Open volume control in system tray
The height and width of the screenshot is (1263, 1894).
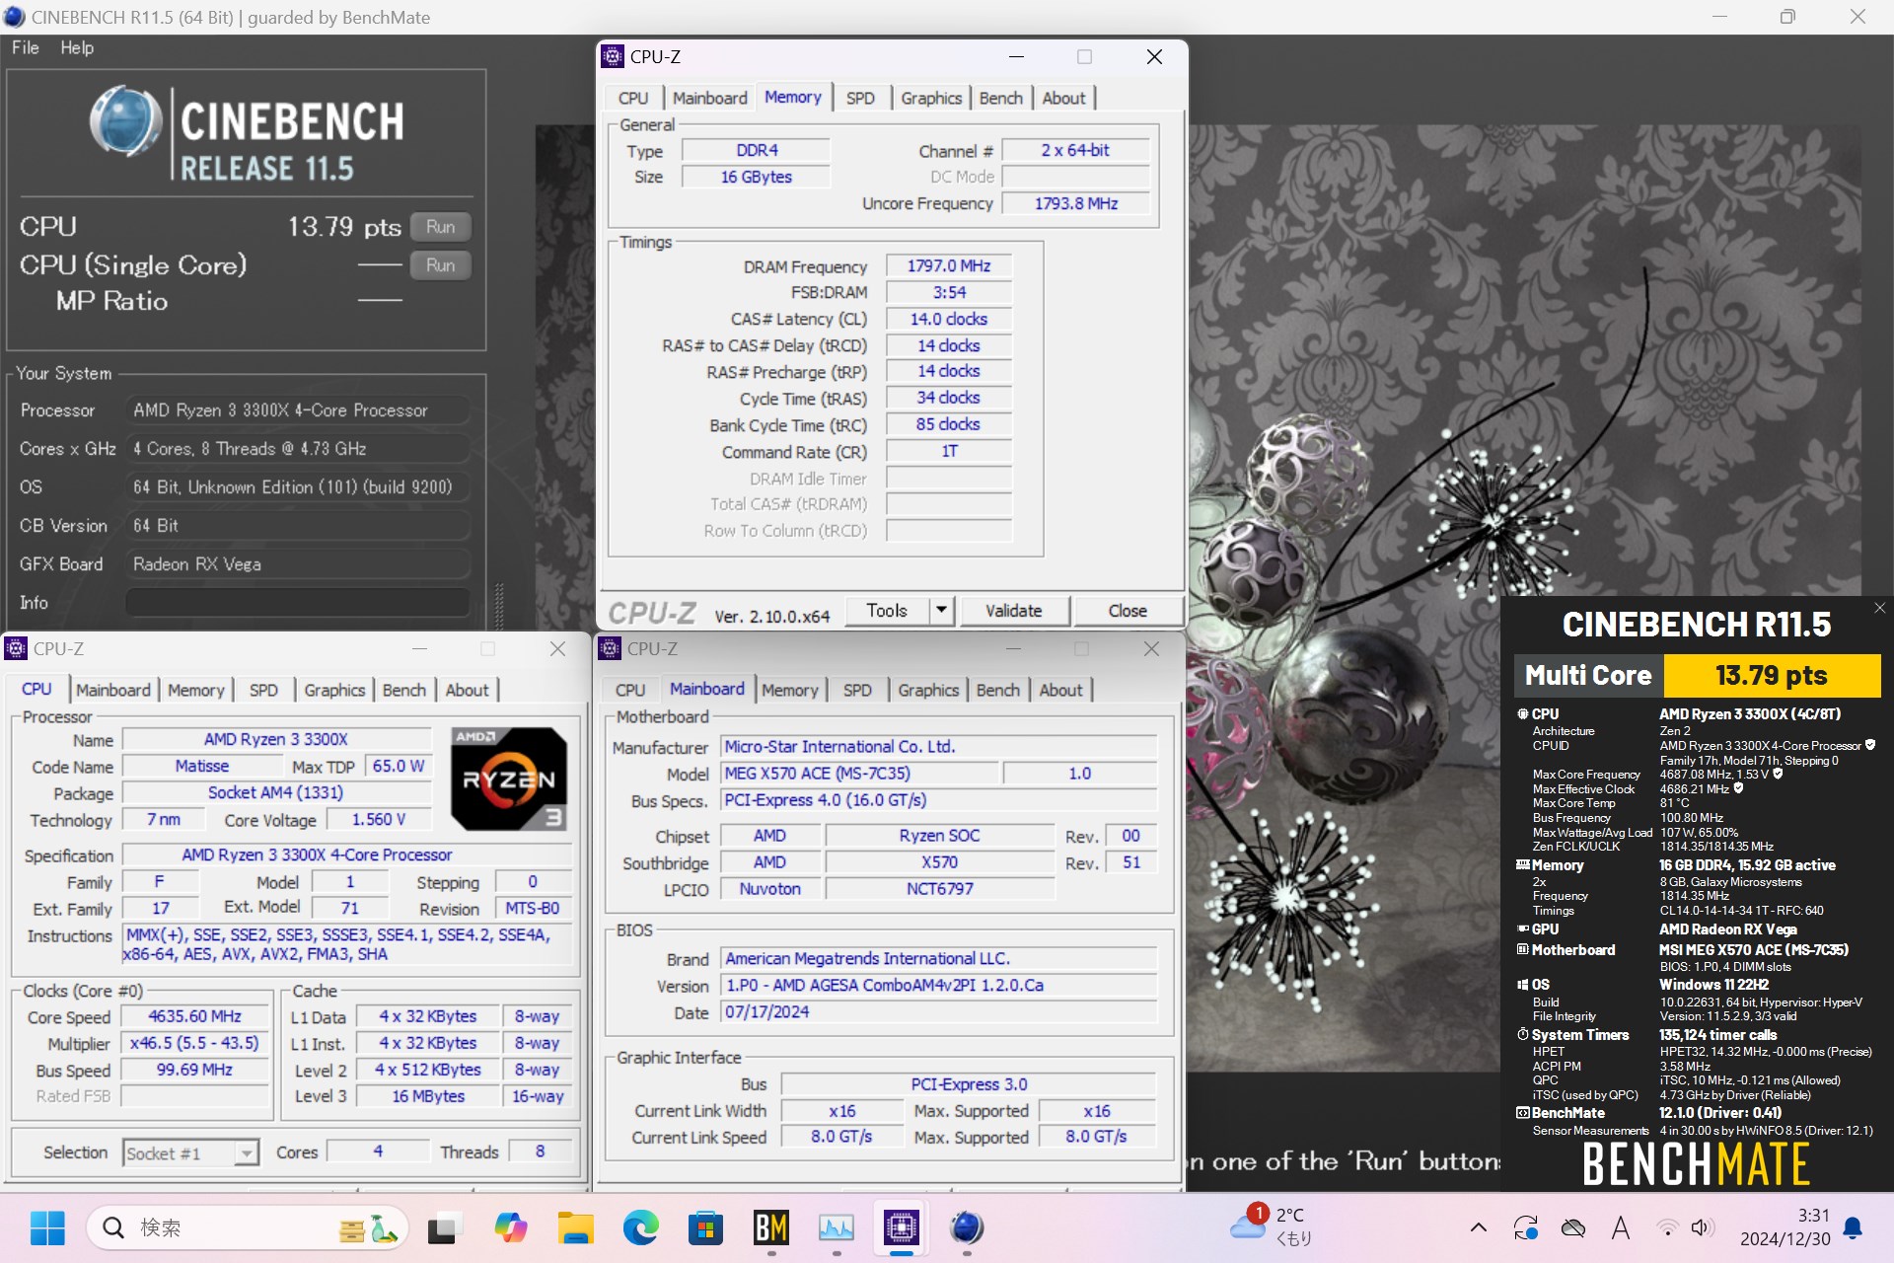tap(1702, 1227)
